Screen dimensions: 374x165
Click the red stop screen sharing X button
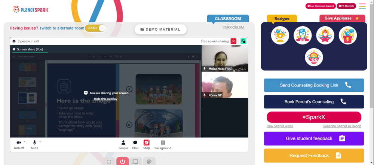[x=233, y=41]
